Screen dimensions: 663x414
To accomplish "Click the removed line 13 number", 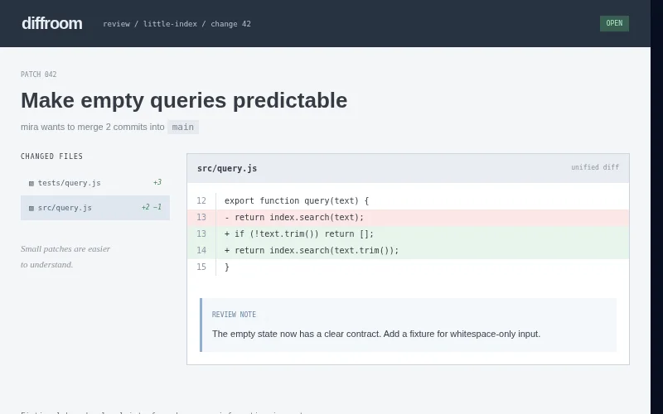I will [201, 217].
